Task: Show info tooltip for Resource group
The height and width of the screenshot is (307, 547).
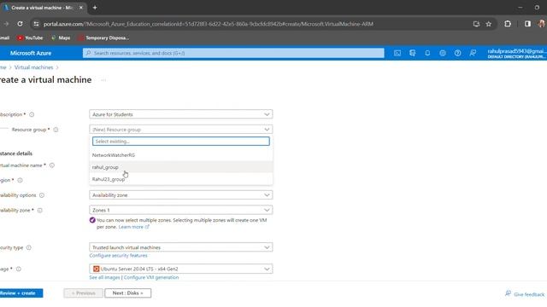Action: (x=56, y=130)
